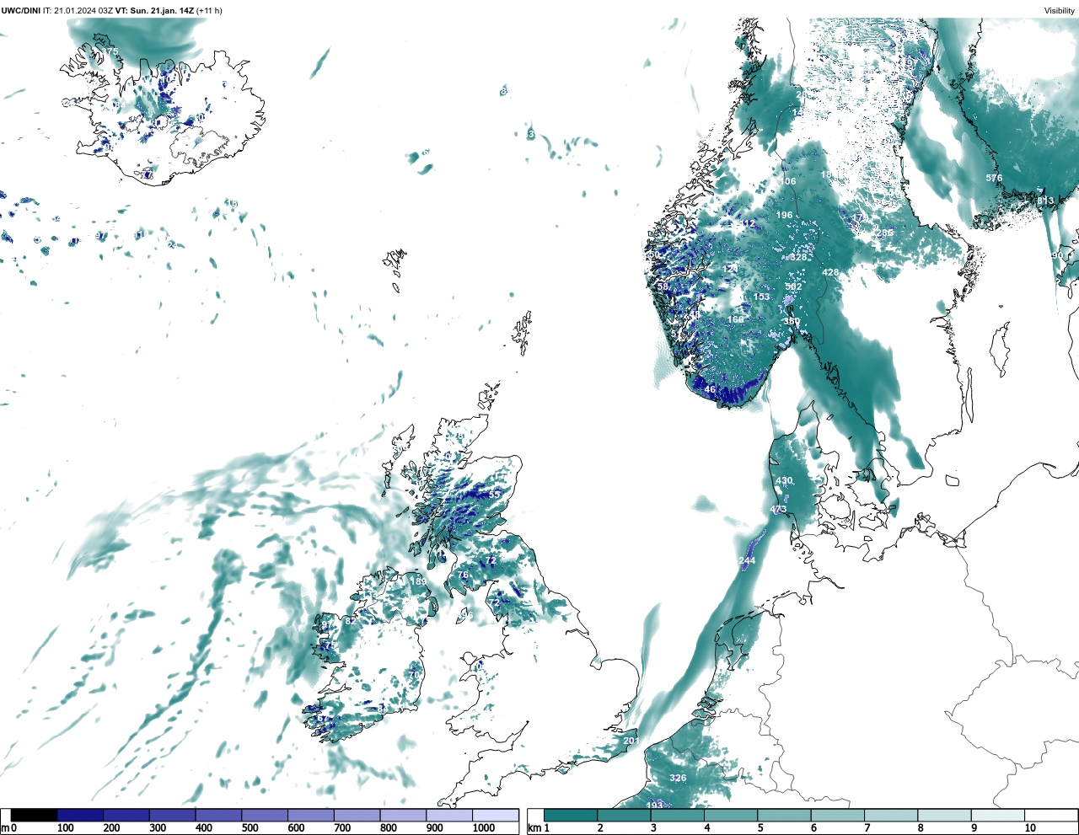This screenshot has width=1079, height=835.
Task: Click the 76 value in southern Scotland
Action: click(x=463, y=575)
